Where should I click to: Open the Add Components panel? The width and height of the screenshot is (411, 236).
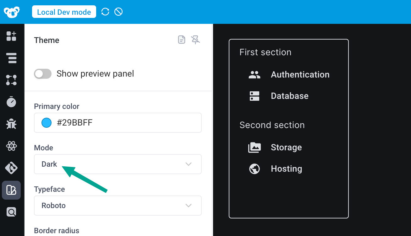(x=11, y=36)
